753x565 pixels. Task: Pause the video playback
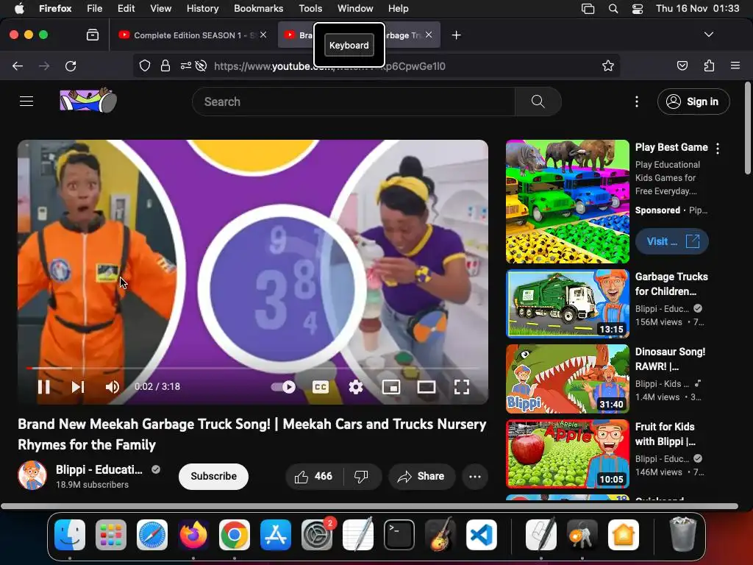click(43, 387)
